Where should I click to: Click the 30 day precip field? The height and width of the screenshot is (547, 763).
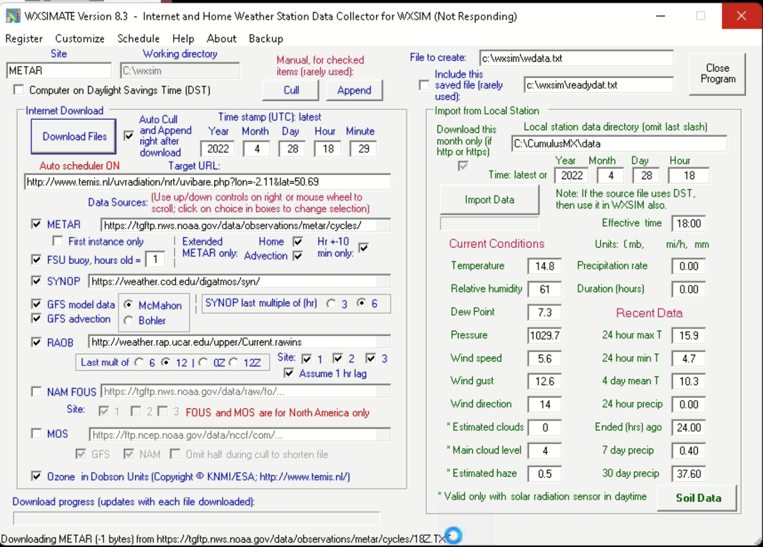tap(688, 474)
